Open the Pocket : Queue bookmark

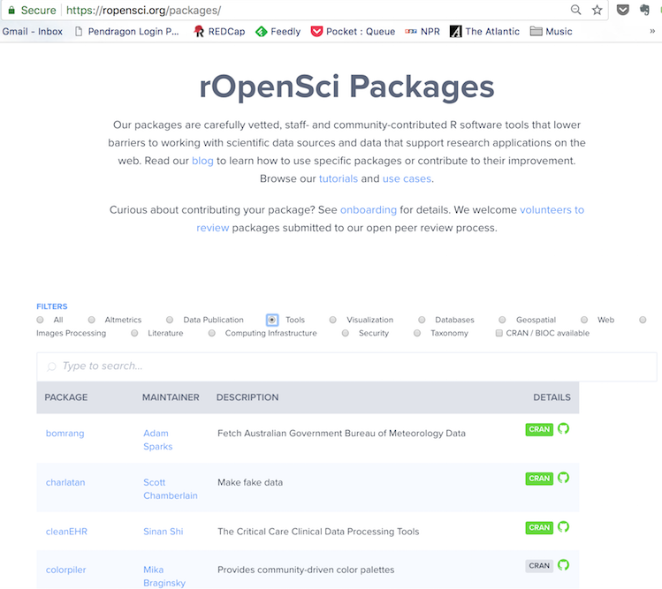point(353,32)
